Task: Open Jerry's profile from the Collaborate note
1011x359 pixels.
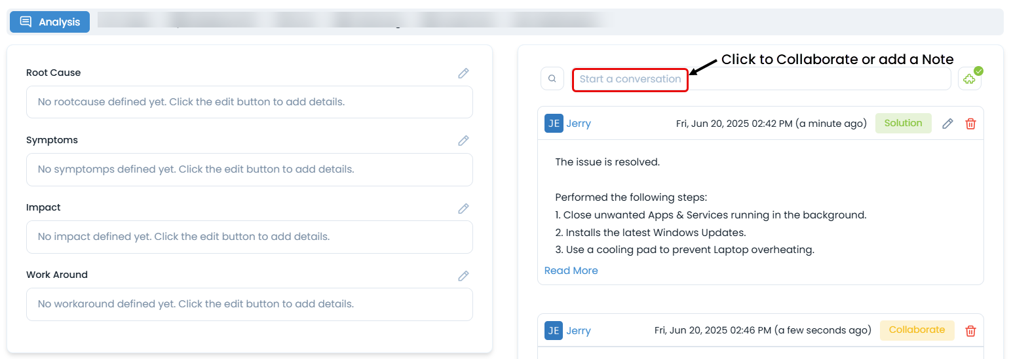Action: tap(579, 331)
